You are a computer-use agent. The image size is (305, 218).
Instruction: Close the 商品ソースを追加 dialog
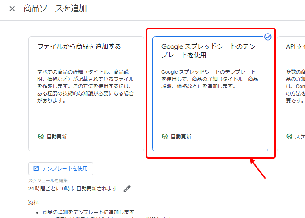(12, 8)
